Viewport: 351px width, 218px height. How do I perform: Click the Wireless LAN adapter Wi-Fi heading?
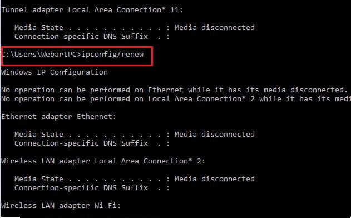pos(61,206)
